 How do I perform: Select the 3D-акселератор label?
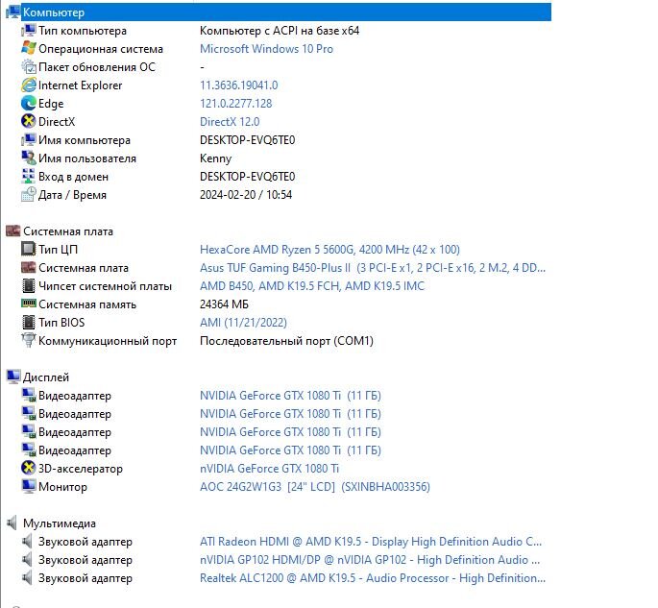81,469
